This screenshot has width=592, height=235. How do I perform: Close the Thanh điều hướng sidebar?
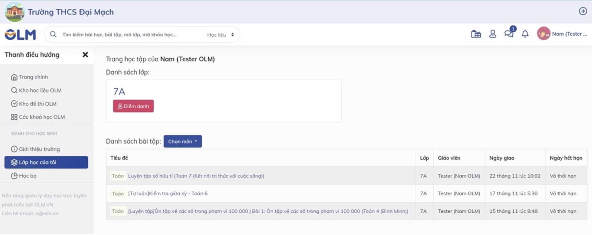tap(85, 55)
